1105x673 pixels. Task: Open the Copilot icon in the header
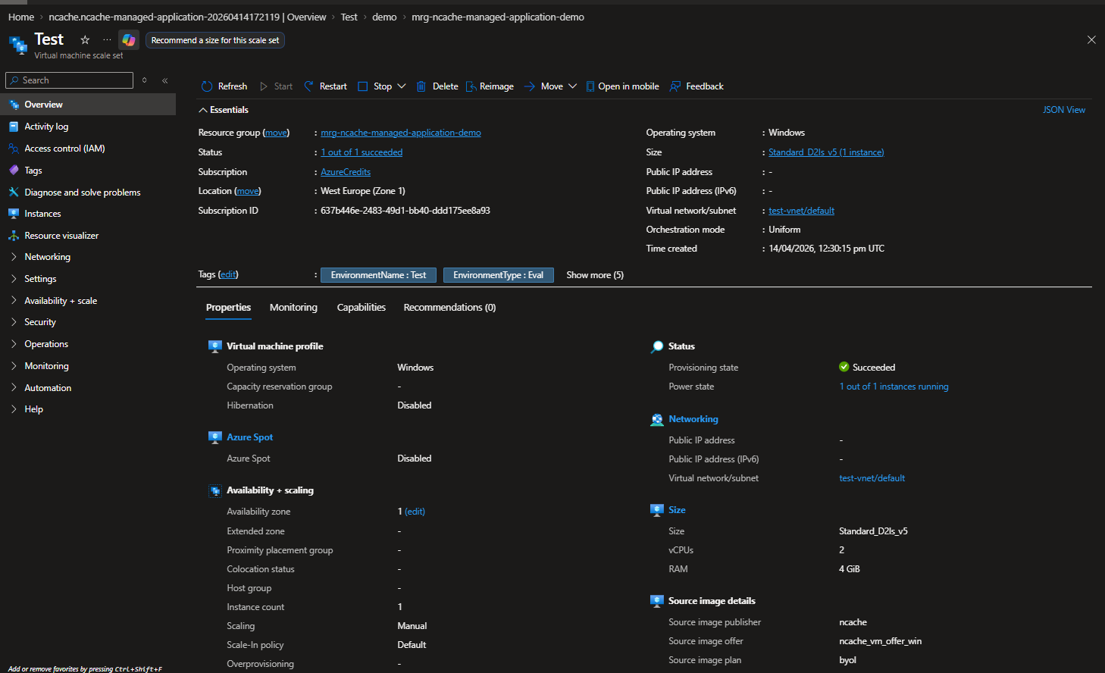coord(129,40)
